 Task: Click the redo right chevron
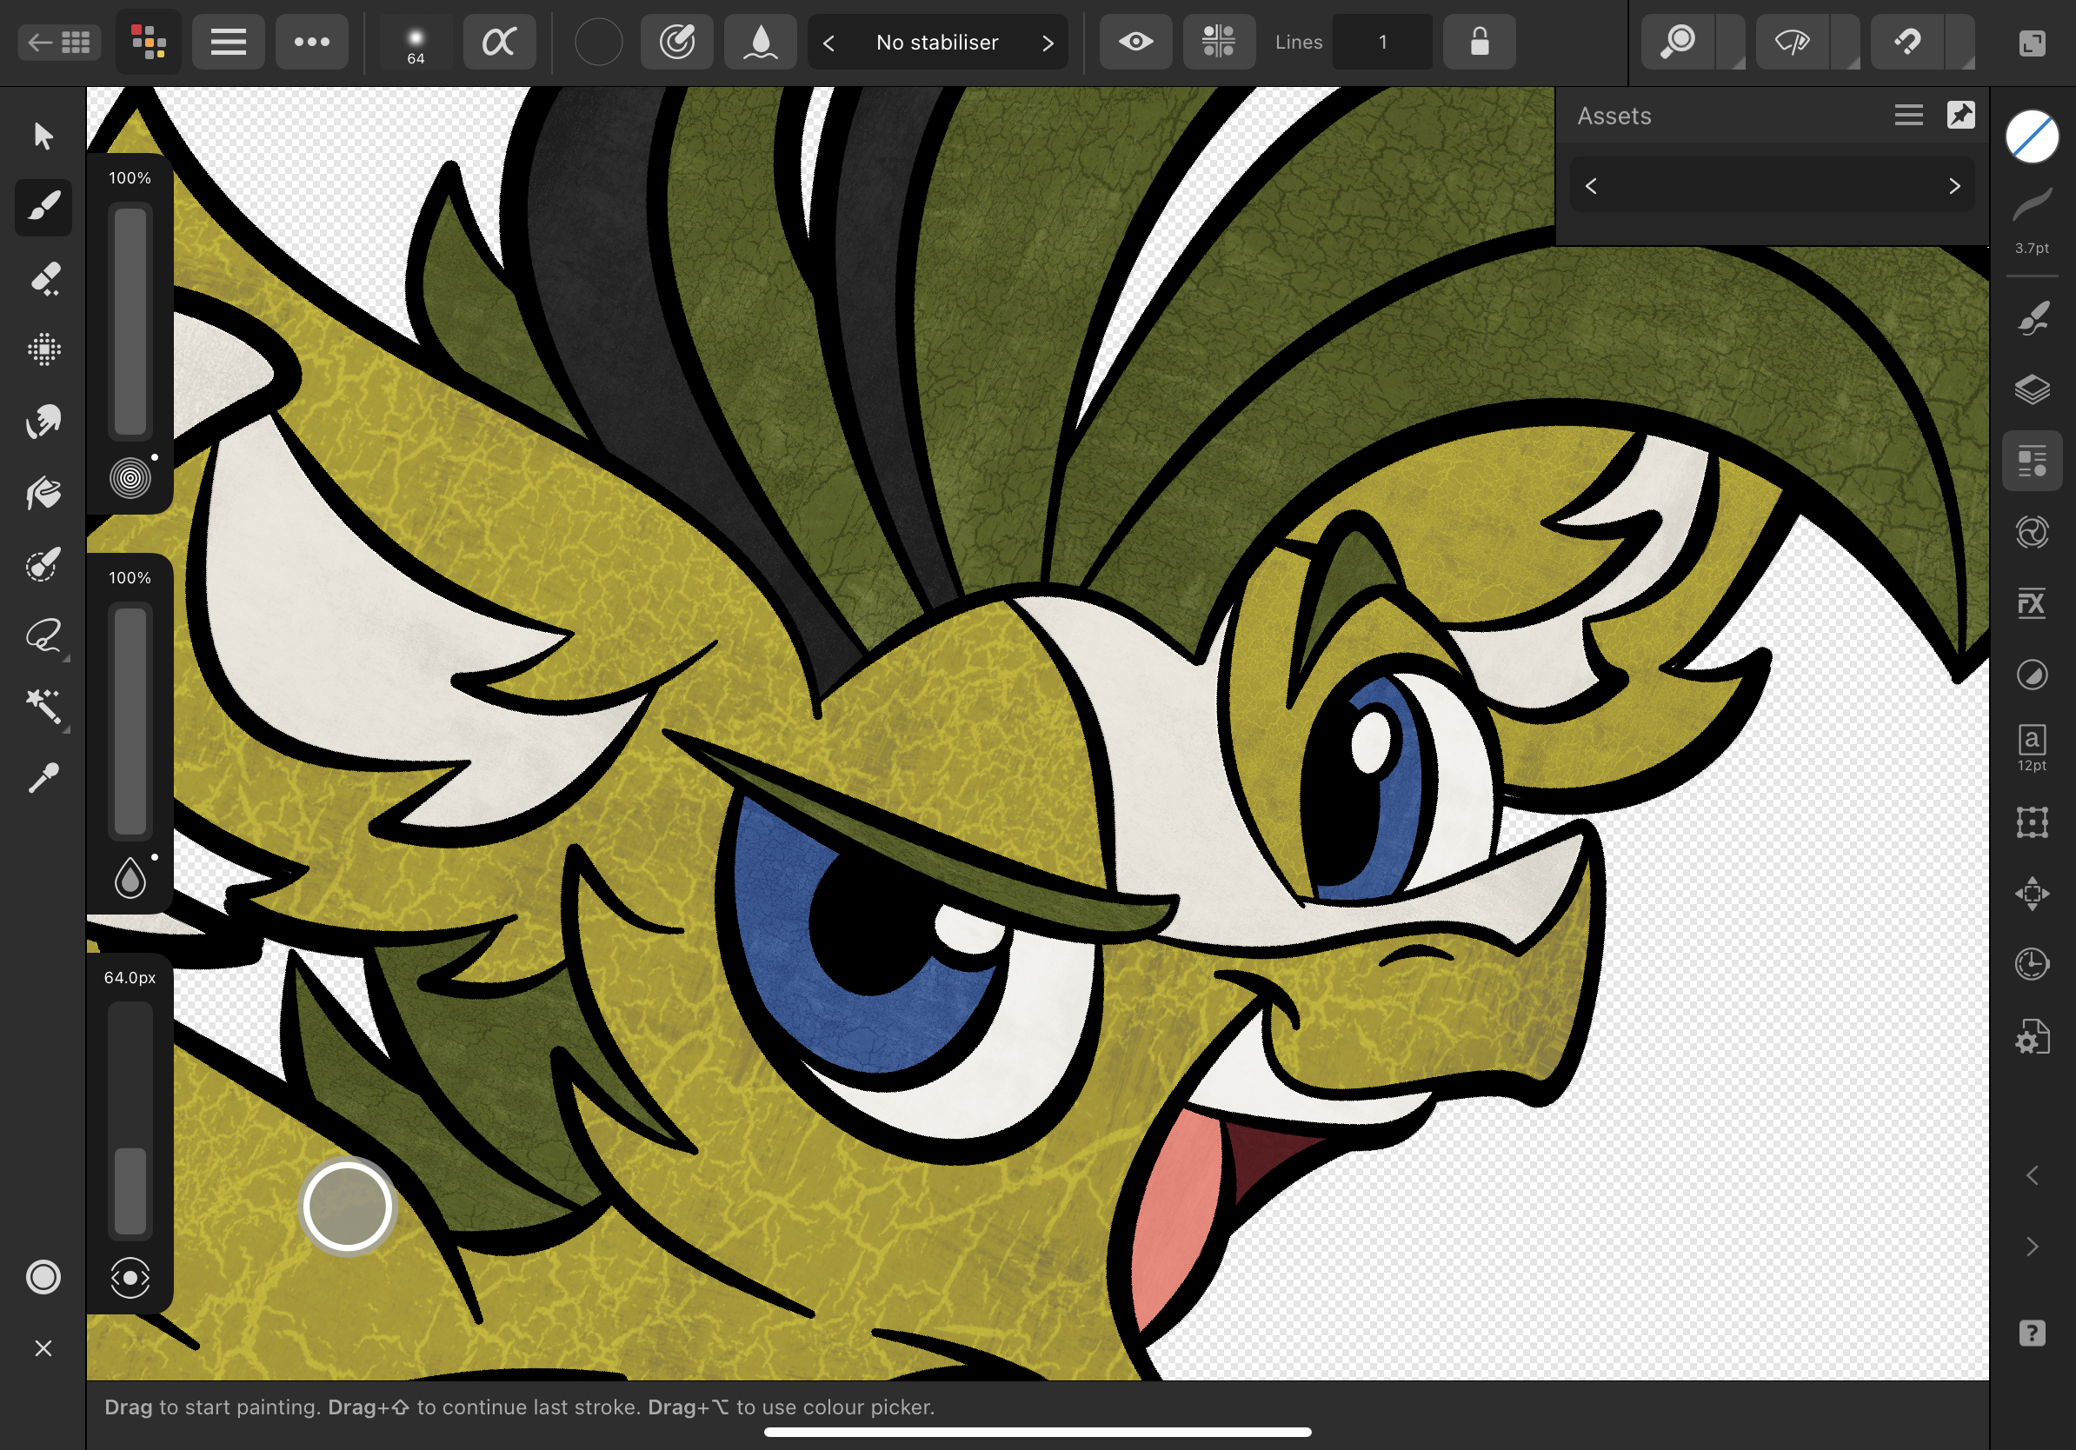click(x=2033, y=1247)
